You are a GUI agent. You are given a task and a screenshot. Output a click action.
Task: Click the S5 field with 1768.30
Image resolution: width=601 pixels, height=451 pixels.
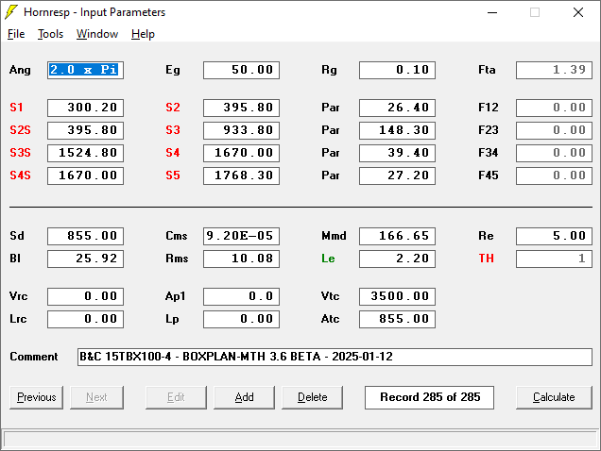pos(242,175)
